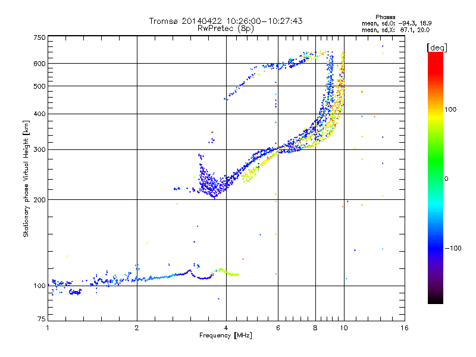Screen dimensions: 476x357
Task: Click the colorbar '0' tick label
Action: [446, 178]
